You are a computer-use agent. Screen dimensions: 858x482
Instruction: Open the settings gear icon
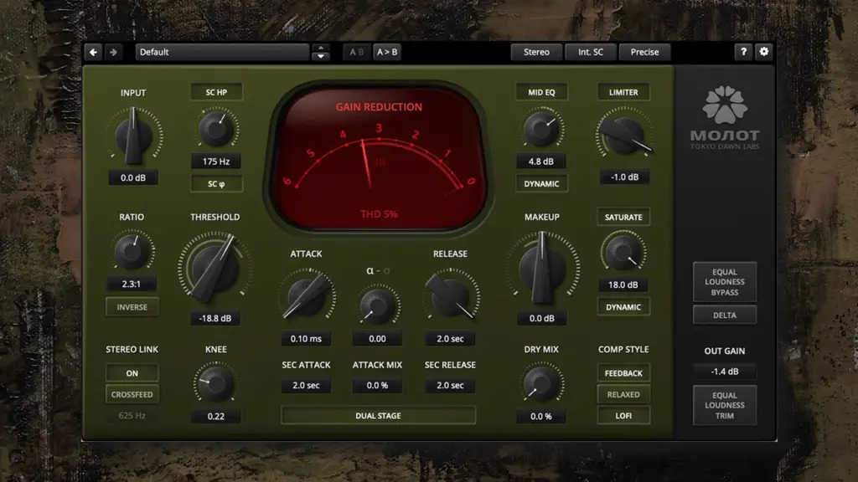coord(764,52)
